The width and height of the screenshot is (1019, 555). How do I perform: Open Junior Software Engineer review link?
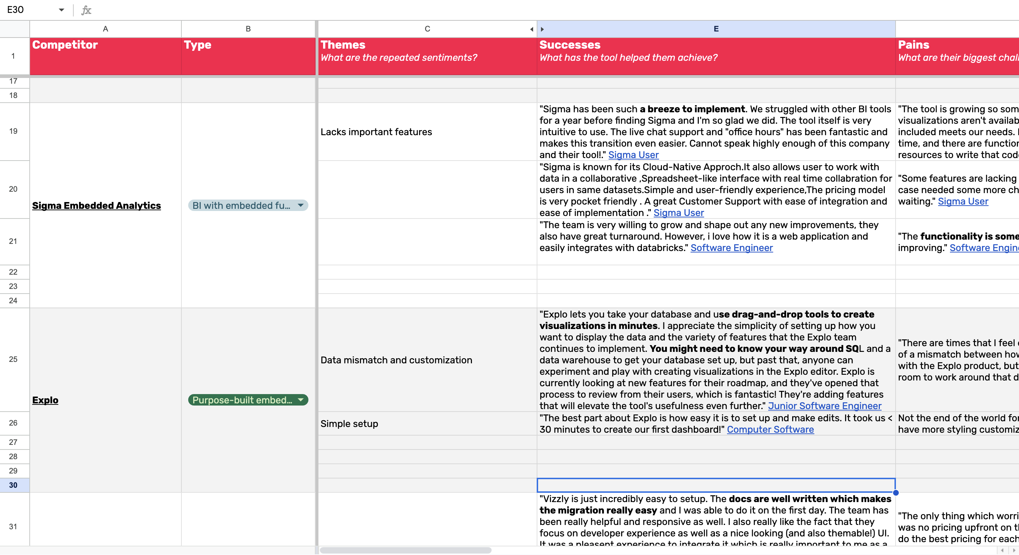pos(825,406)
